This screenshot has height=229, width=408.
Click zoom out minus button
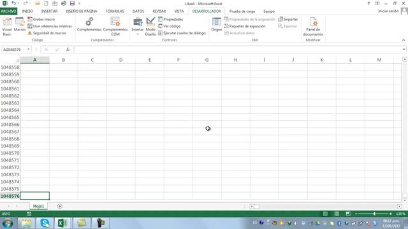[x=356, y=214]
